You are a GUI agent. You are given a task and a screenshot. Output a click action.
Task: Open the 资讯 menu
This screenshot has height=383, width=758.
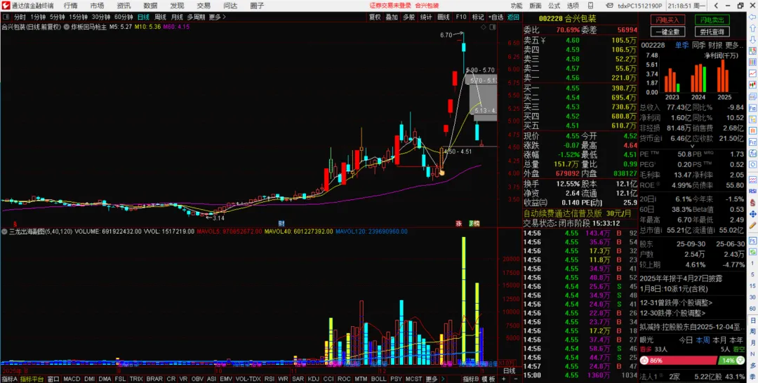(124, 6)
